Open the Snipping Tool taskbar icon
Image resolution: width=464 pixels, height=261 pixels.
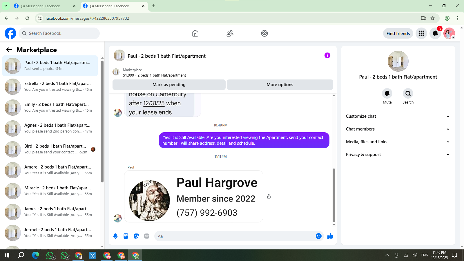93,255
